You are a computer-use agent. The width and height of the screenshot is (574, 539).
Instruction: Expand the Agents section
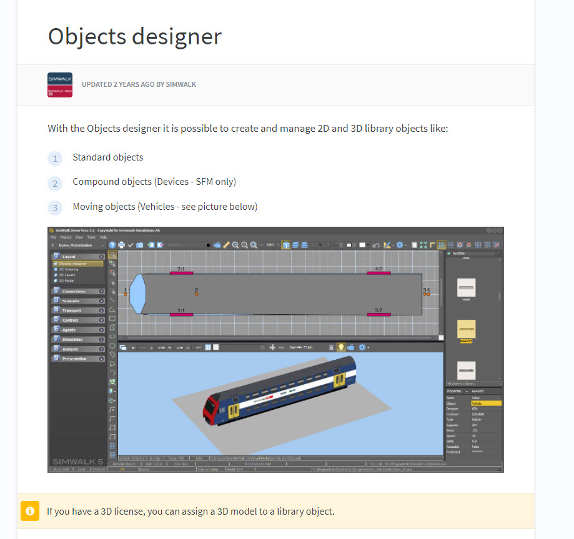(101, 330)
